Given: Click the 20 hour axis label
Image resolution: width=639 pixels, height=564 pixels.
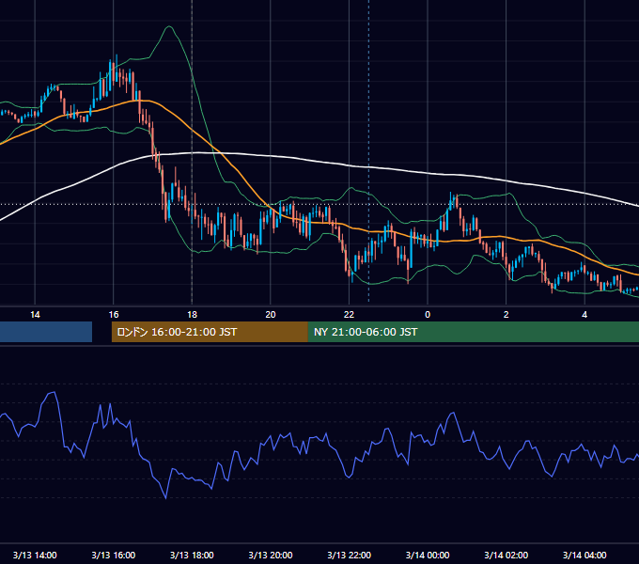Looking at the screenshot, I should [271, 315].
